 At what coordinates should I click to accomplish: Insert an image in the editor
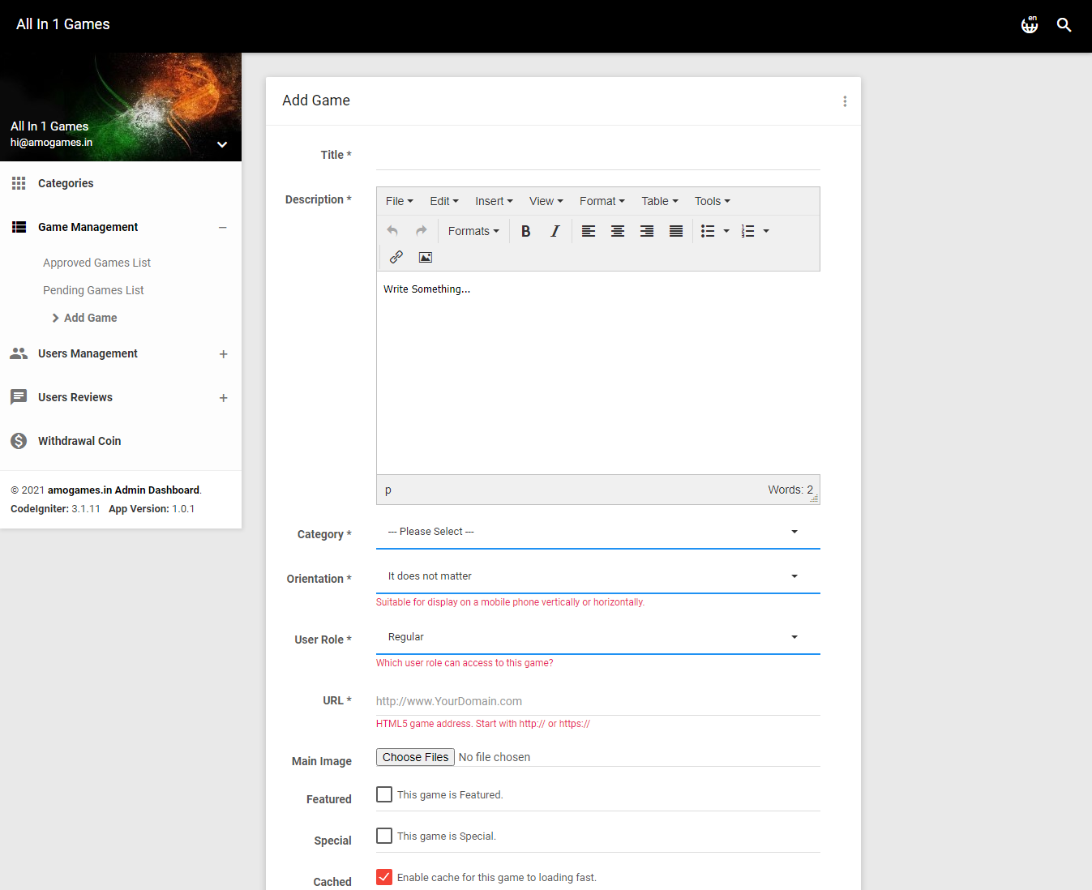[x=426, y=257]
